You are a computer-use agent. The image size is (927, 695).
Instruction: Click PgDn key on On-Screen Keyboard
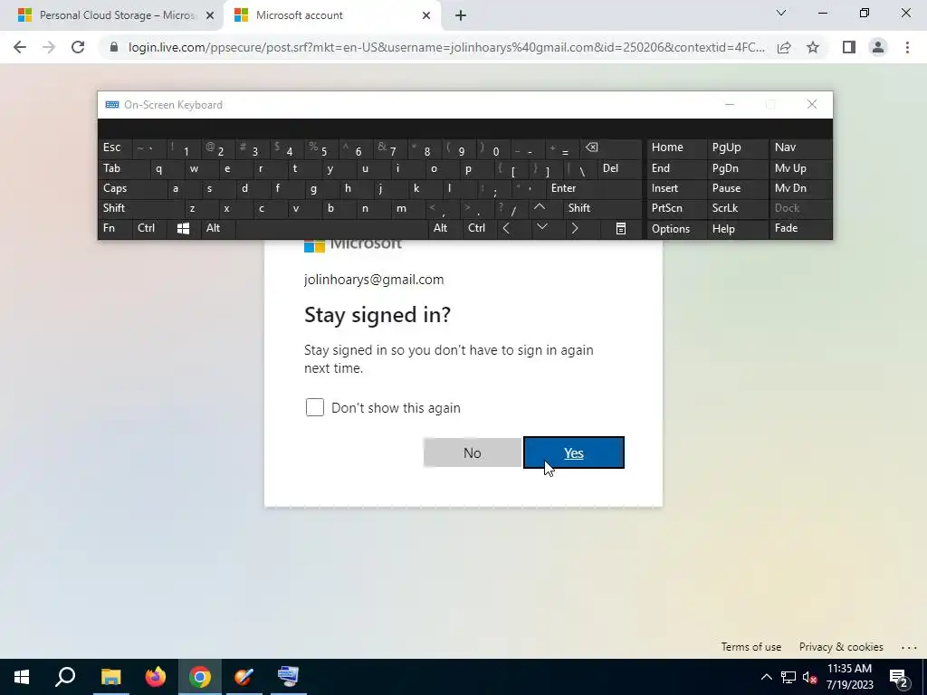click(x=737, y=168)
